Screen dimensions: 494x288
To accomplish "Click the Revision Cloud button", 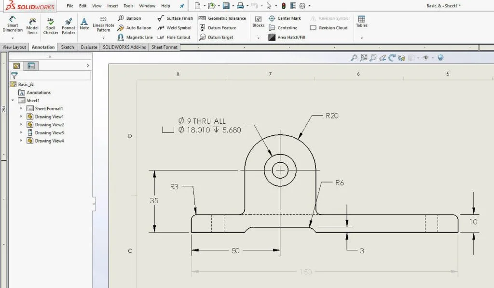I will click(x=329, y=28).
